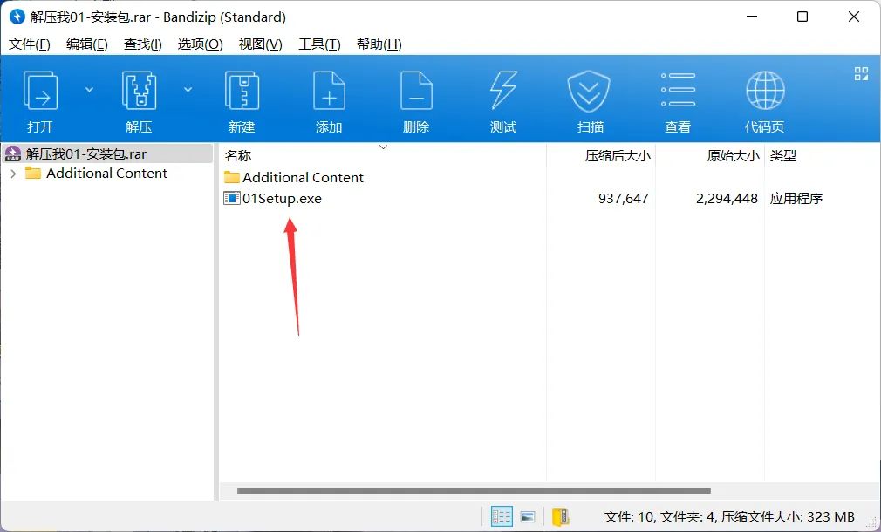Click the 查看 (View) list icon
Screen dimensions: 881x532
coord(678,92)
